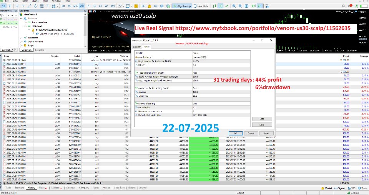Pick the equidistant channel tool

[x=35, y=6]
